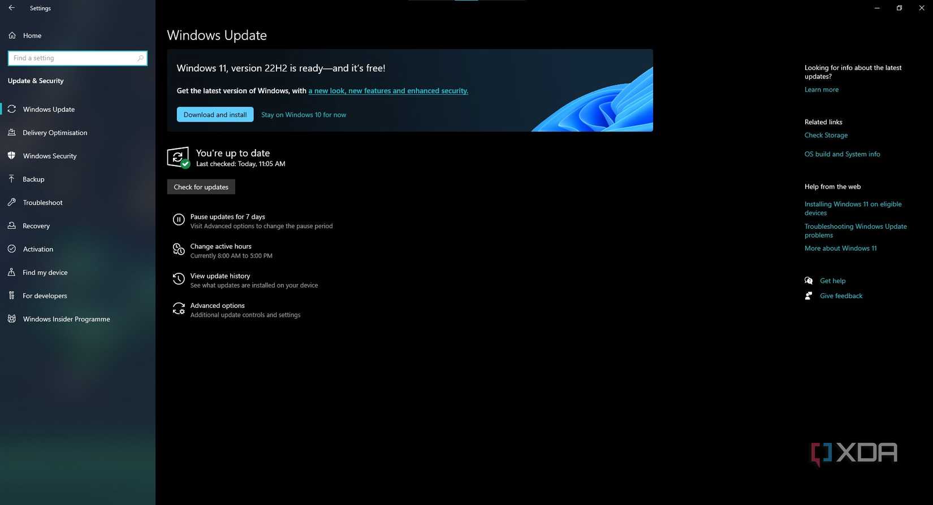
Task: Click the clock icon for active hours
Action: pyautogui.click(x=179, y=249)
